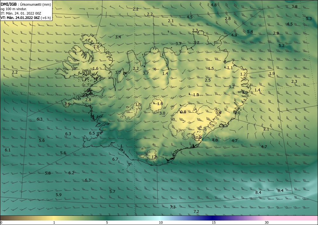Click the map value '1.1'

[x=230, y=68]
